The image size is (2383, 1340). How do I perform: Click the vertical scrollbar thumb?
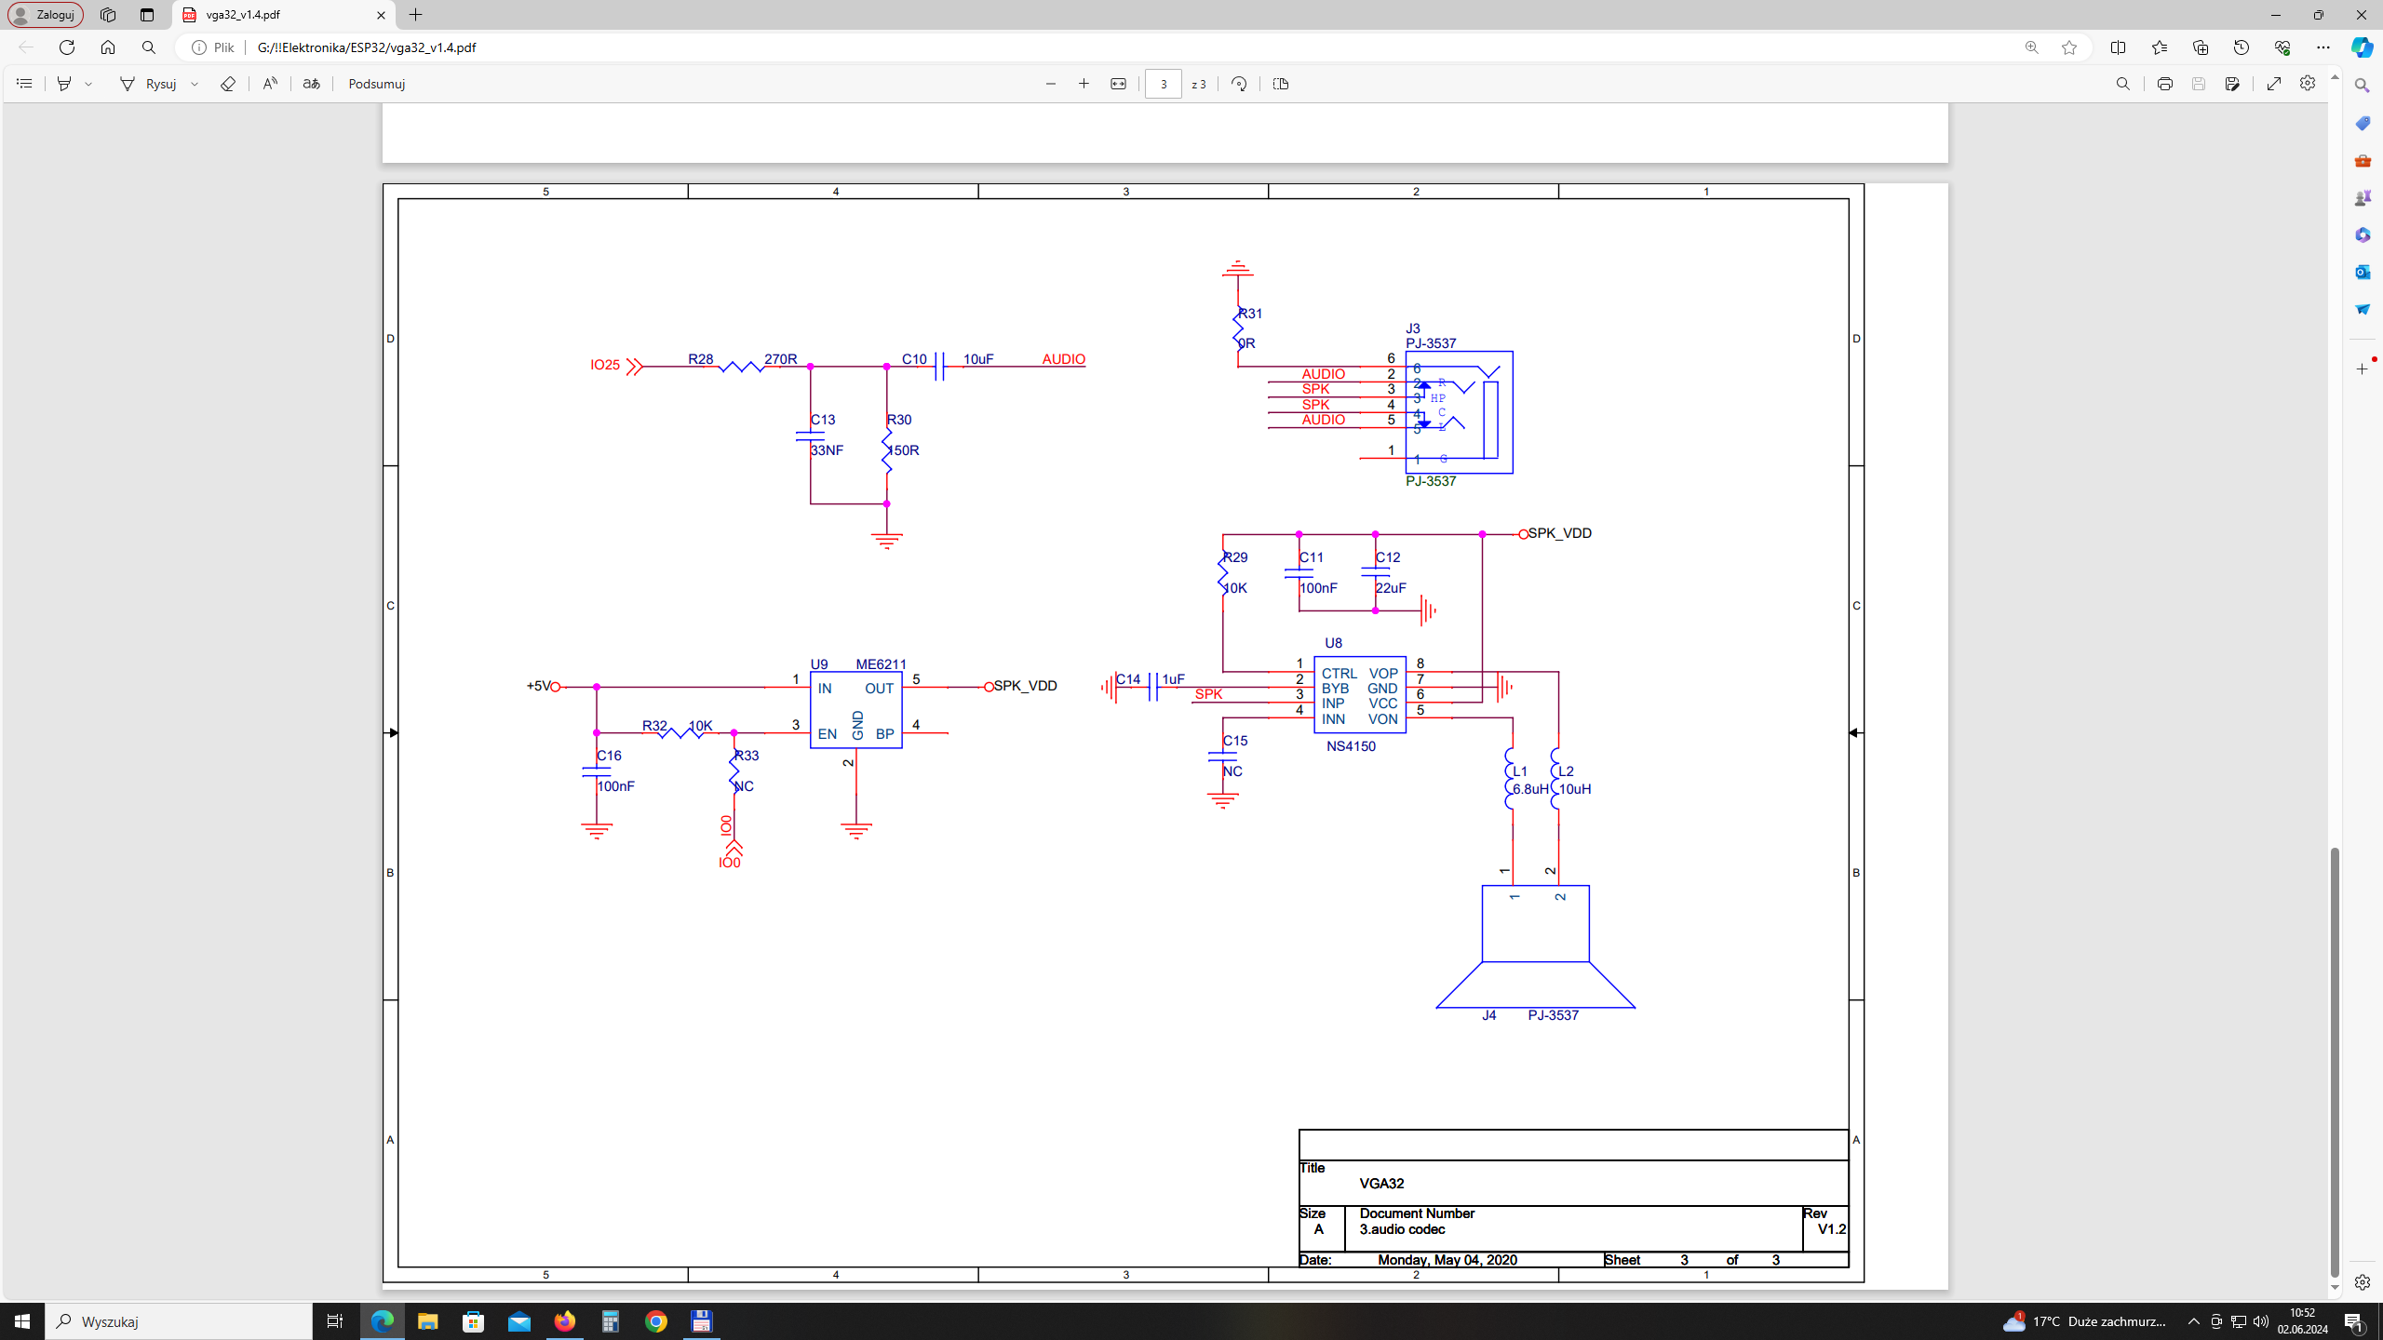(2335, 1062)
